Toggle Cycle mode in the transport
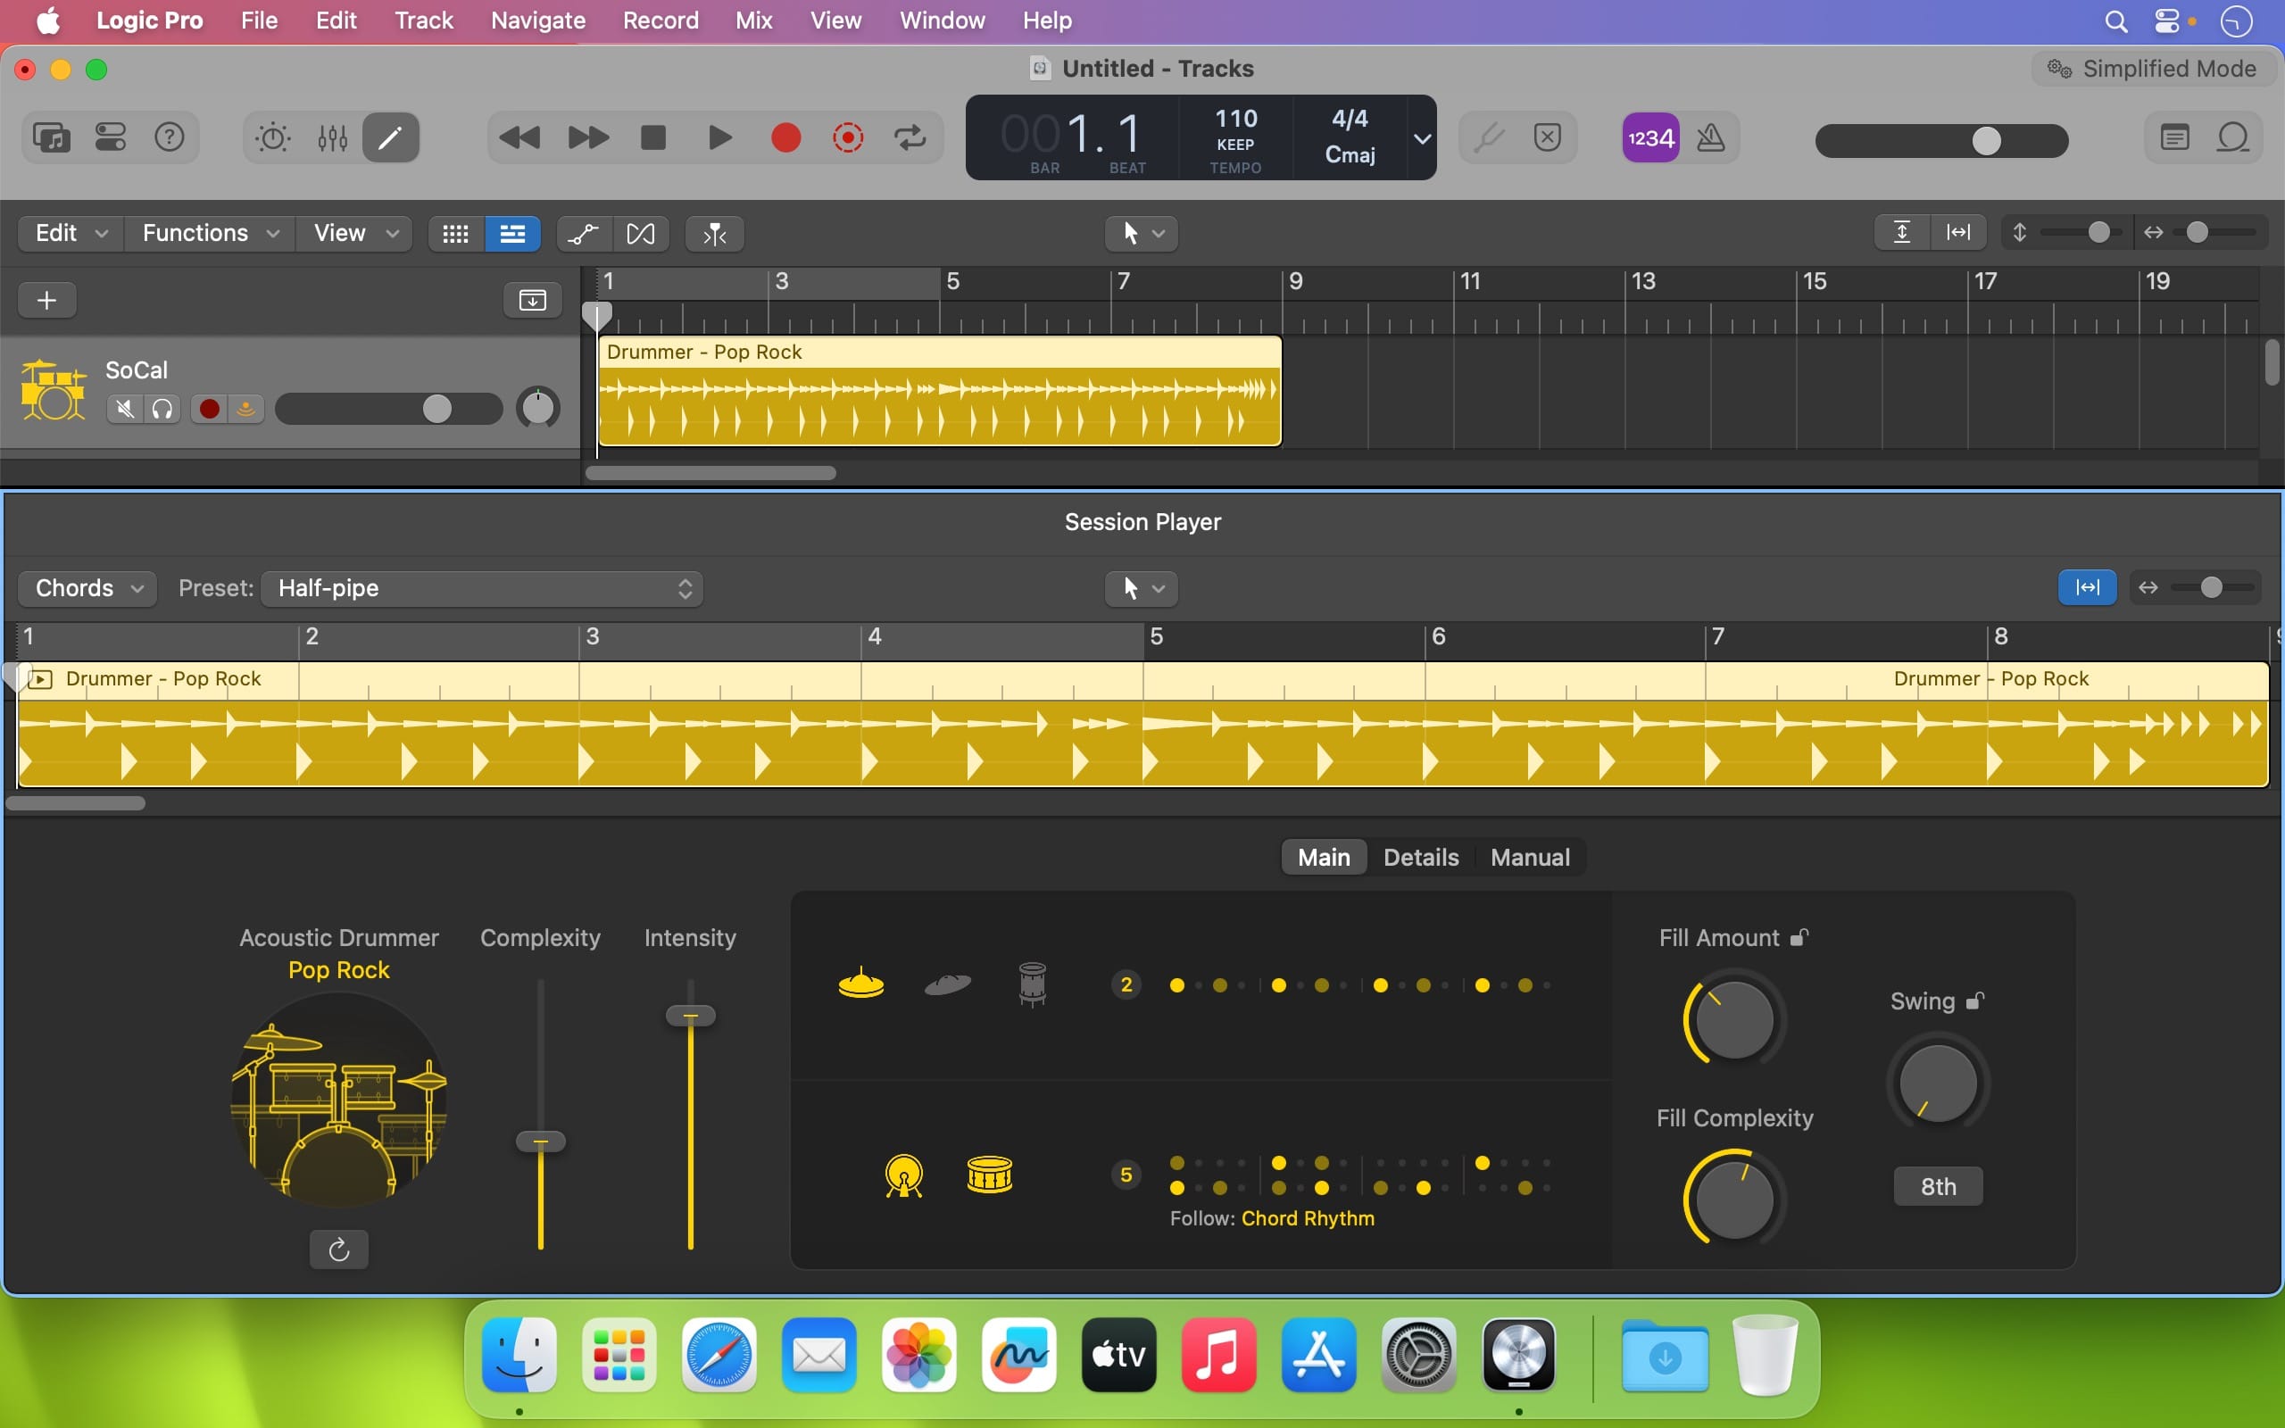The image size is (2285, 1428). click(x=910, y=137)
